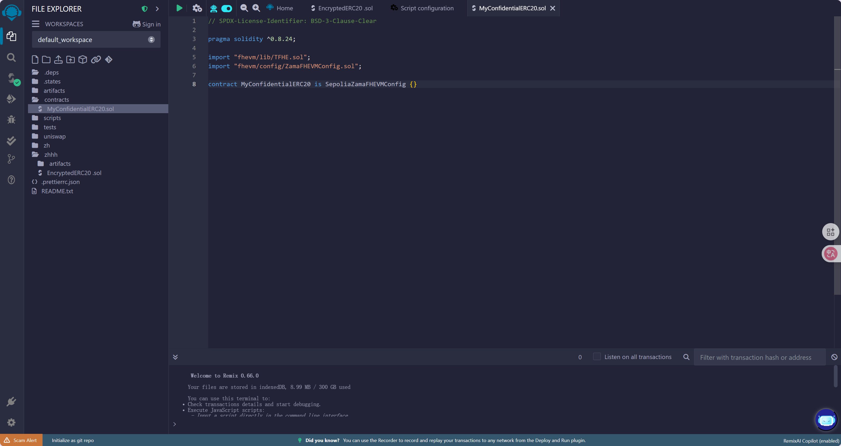Click the Scam Alert warning button
Viewport: 841px width, 446px height.
coord(21,440)
